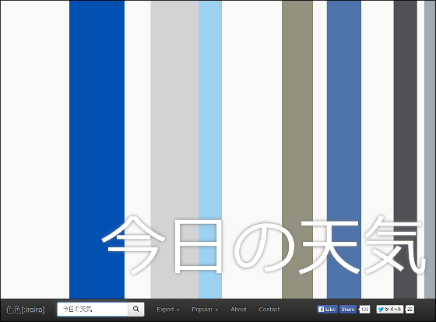The width and height of the screenshot is (436, 322).
Task: Open the About page
Action: [x=238, y=310]
